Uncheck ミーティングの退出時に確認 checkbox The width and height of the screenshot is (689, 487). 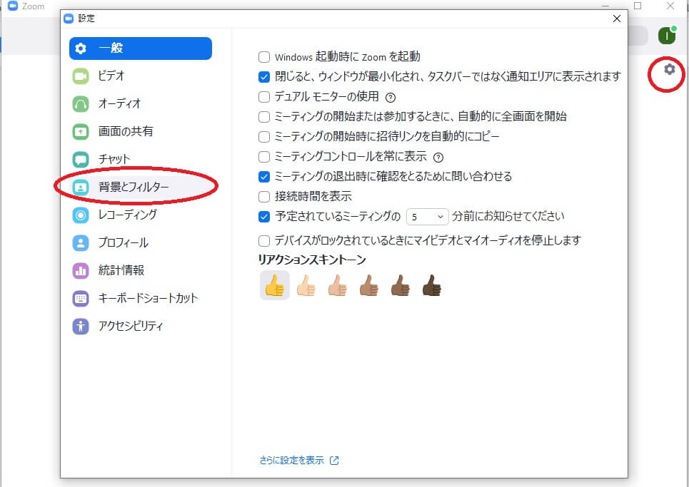pos(264,176)
